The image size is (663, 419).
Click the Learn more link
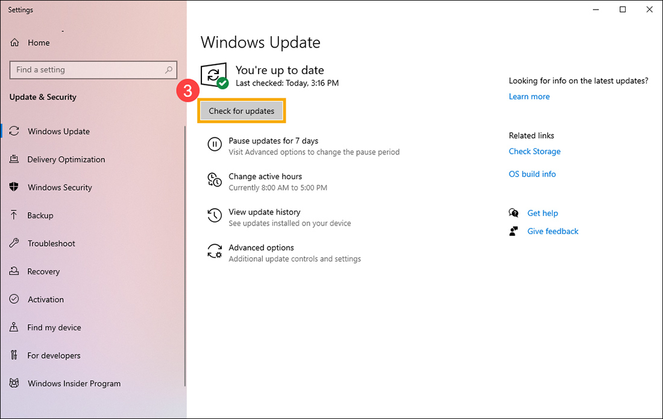point(529,96)
